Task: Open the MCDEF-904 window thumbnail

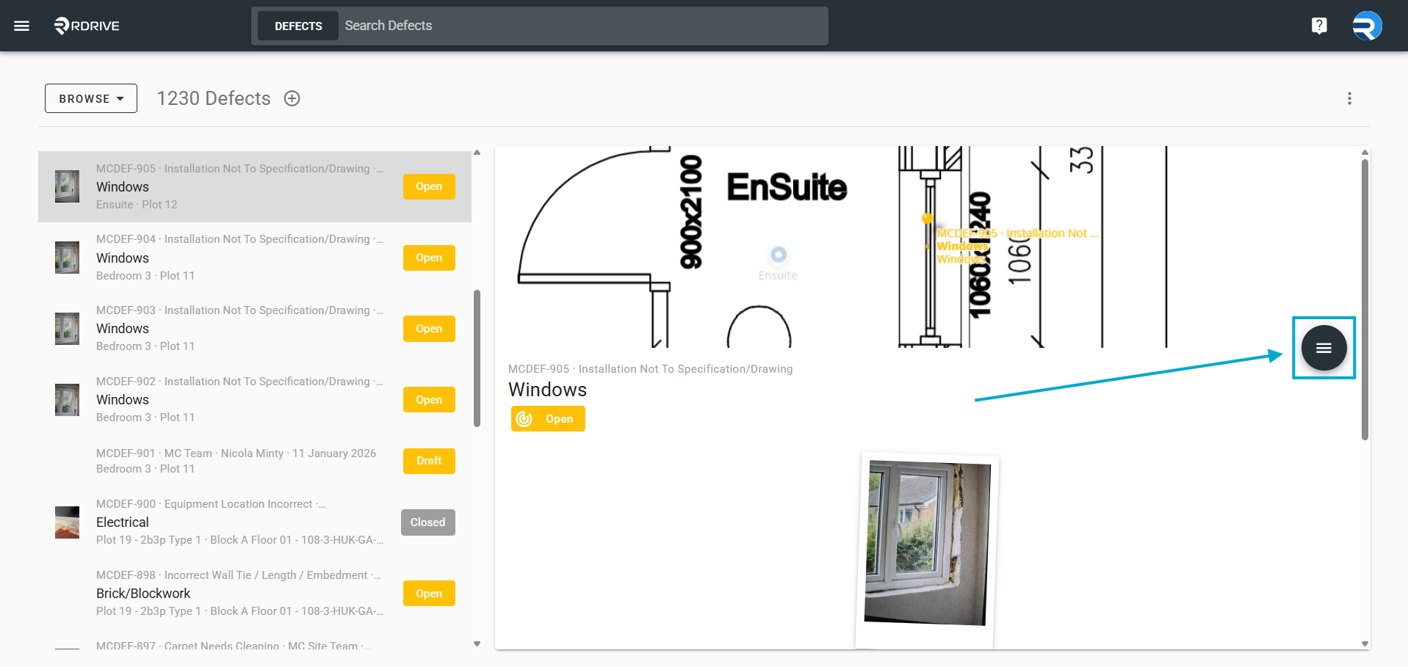Action: pyautogui.click(x=67, y=258)
